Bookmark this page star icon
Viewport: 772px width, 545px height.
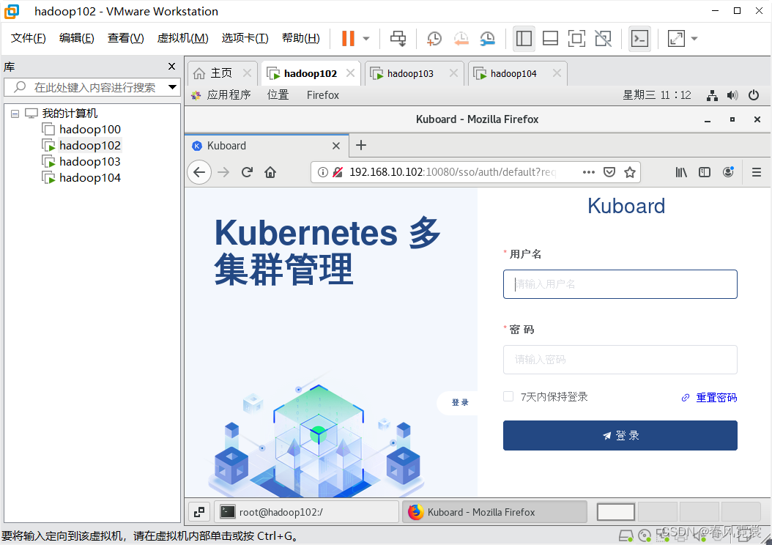[x=630, y=172]
